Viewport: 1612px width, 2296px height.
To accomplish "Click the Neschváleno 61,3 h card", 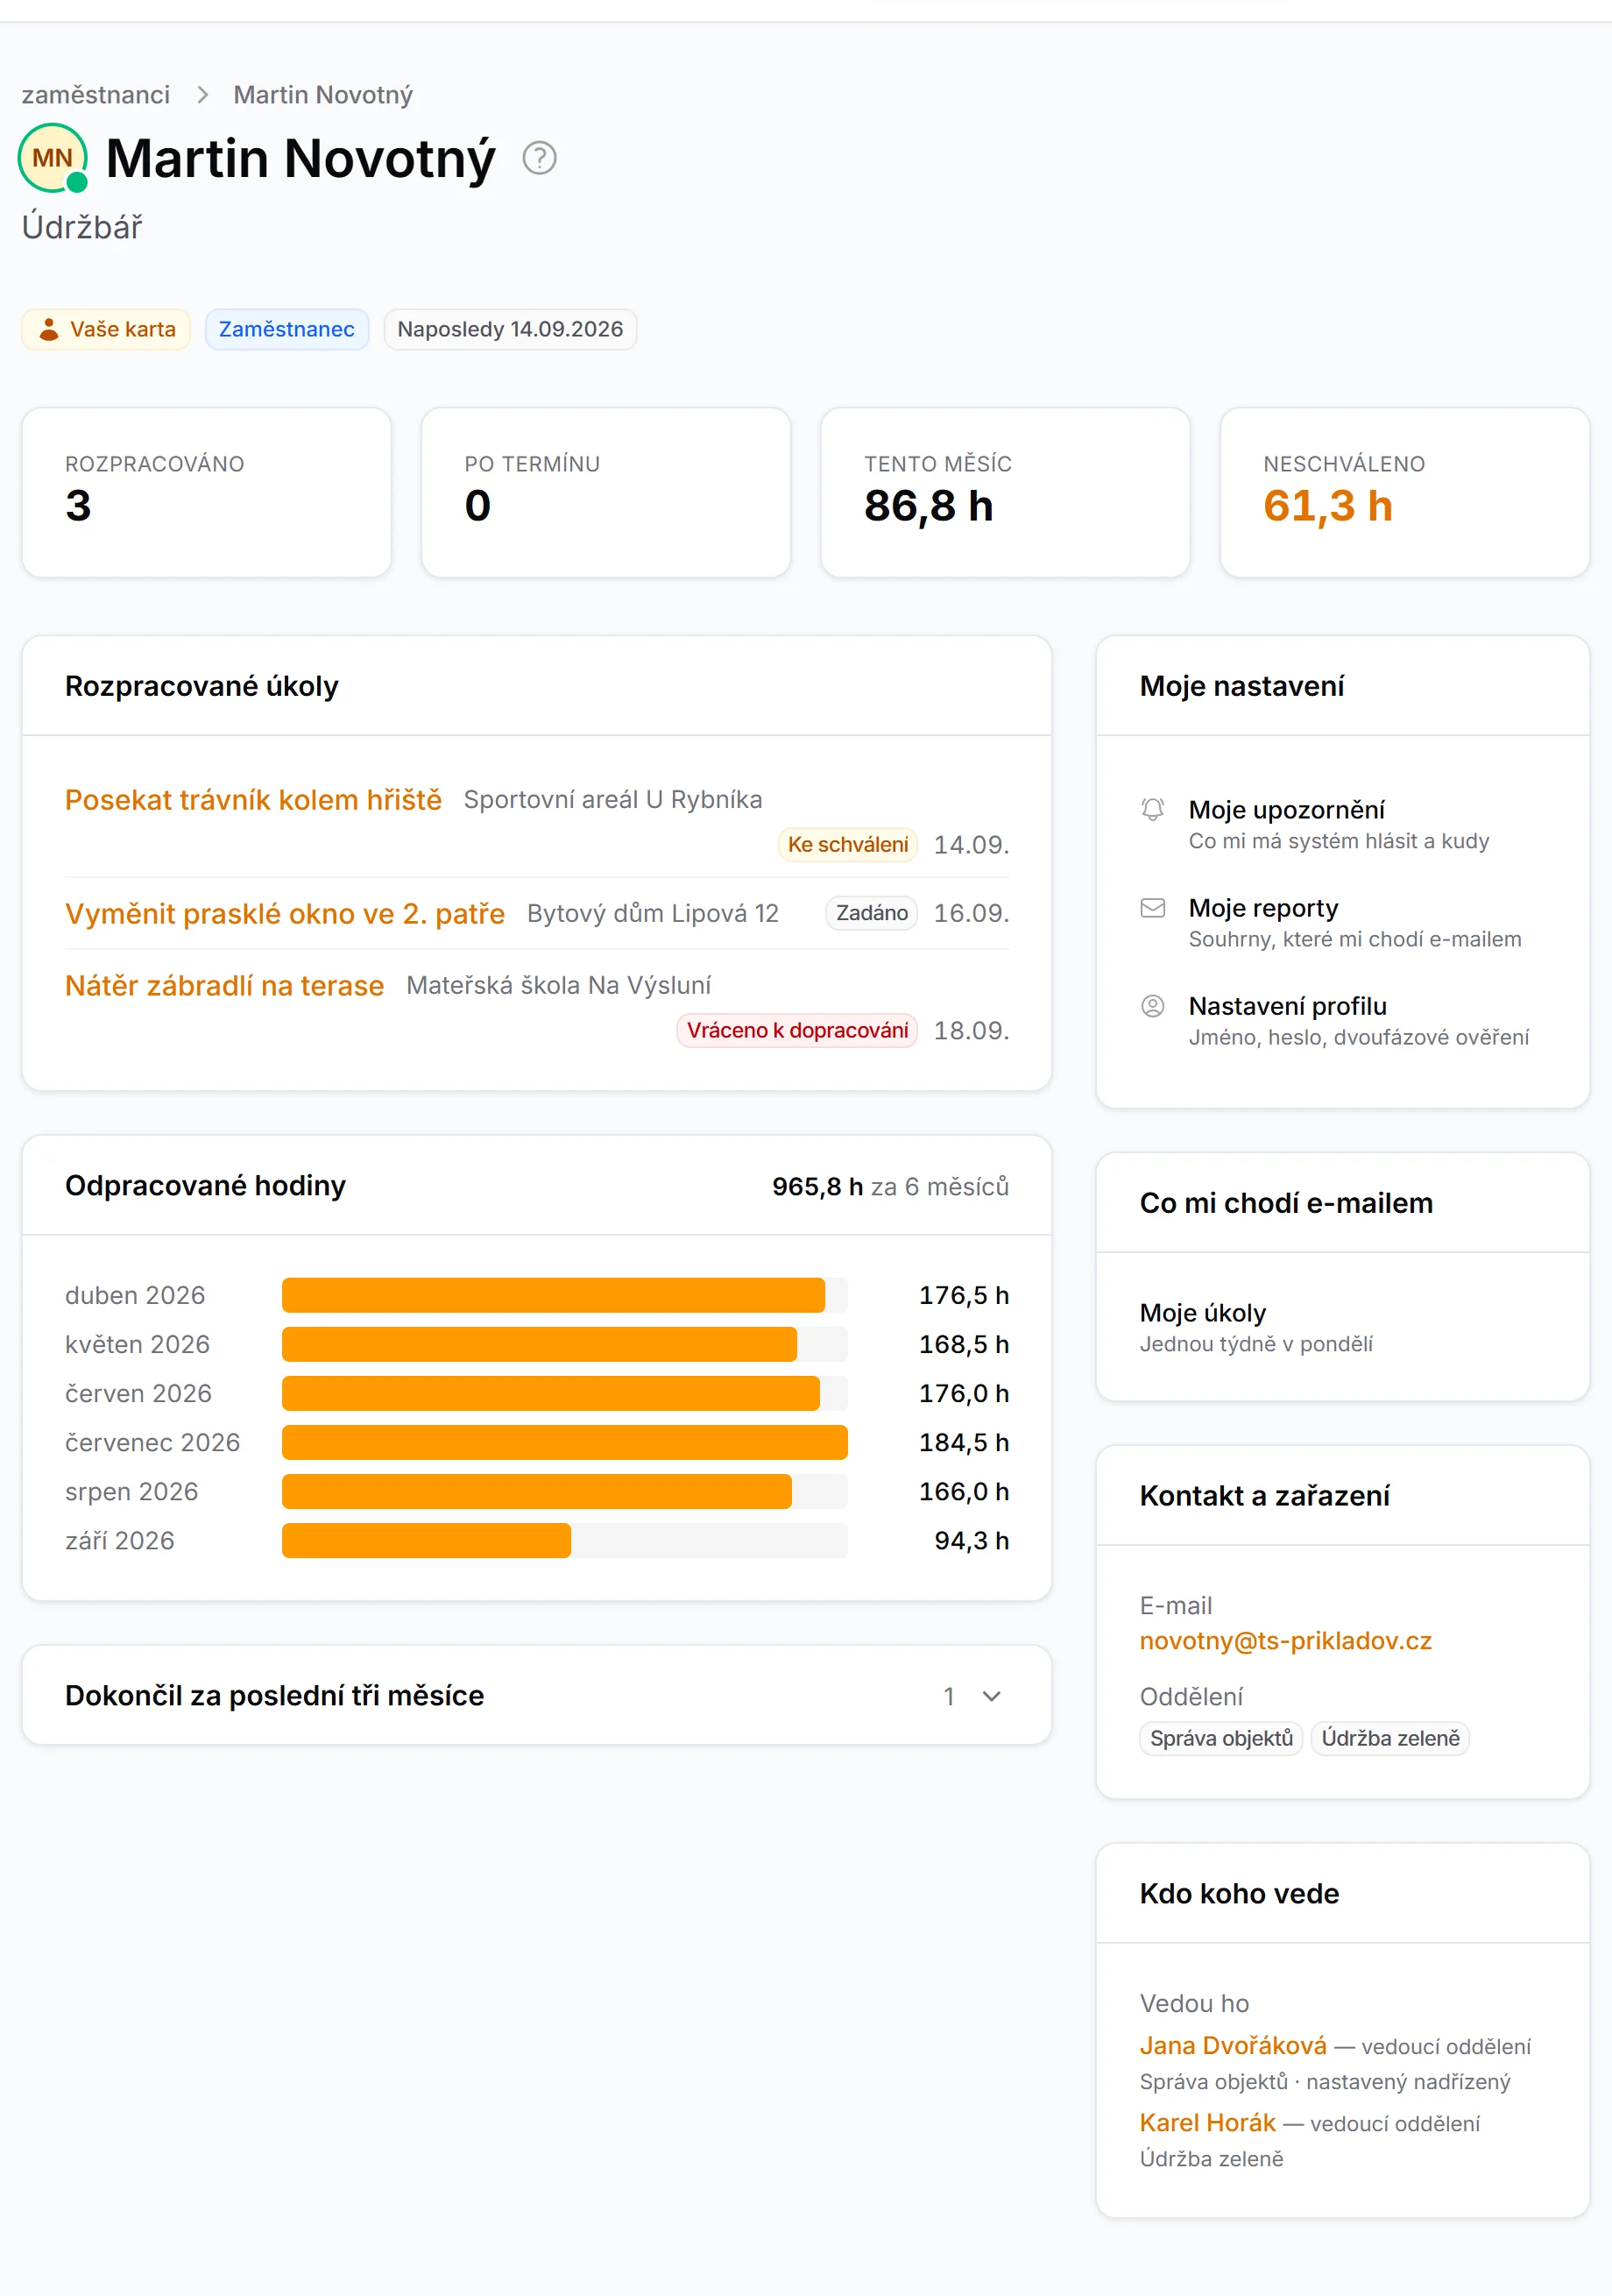I will 1404,492.
